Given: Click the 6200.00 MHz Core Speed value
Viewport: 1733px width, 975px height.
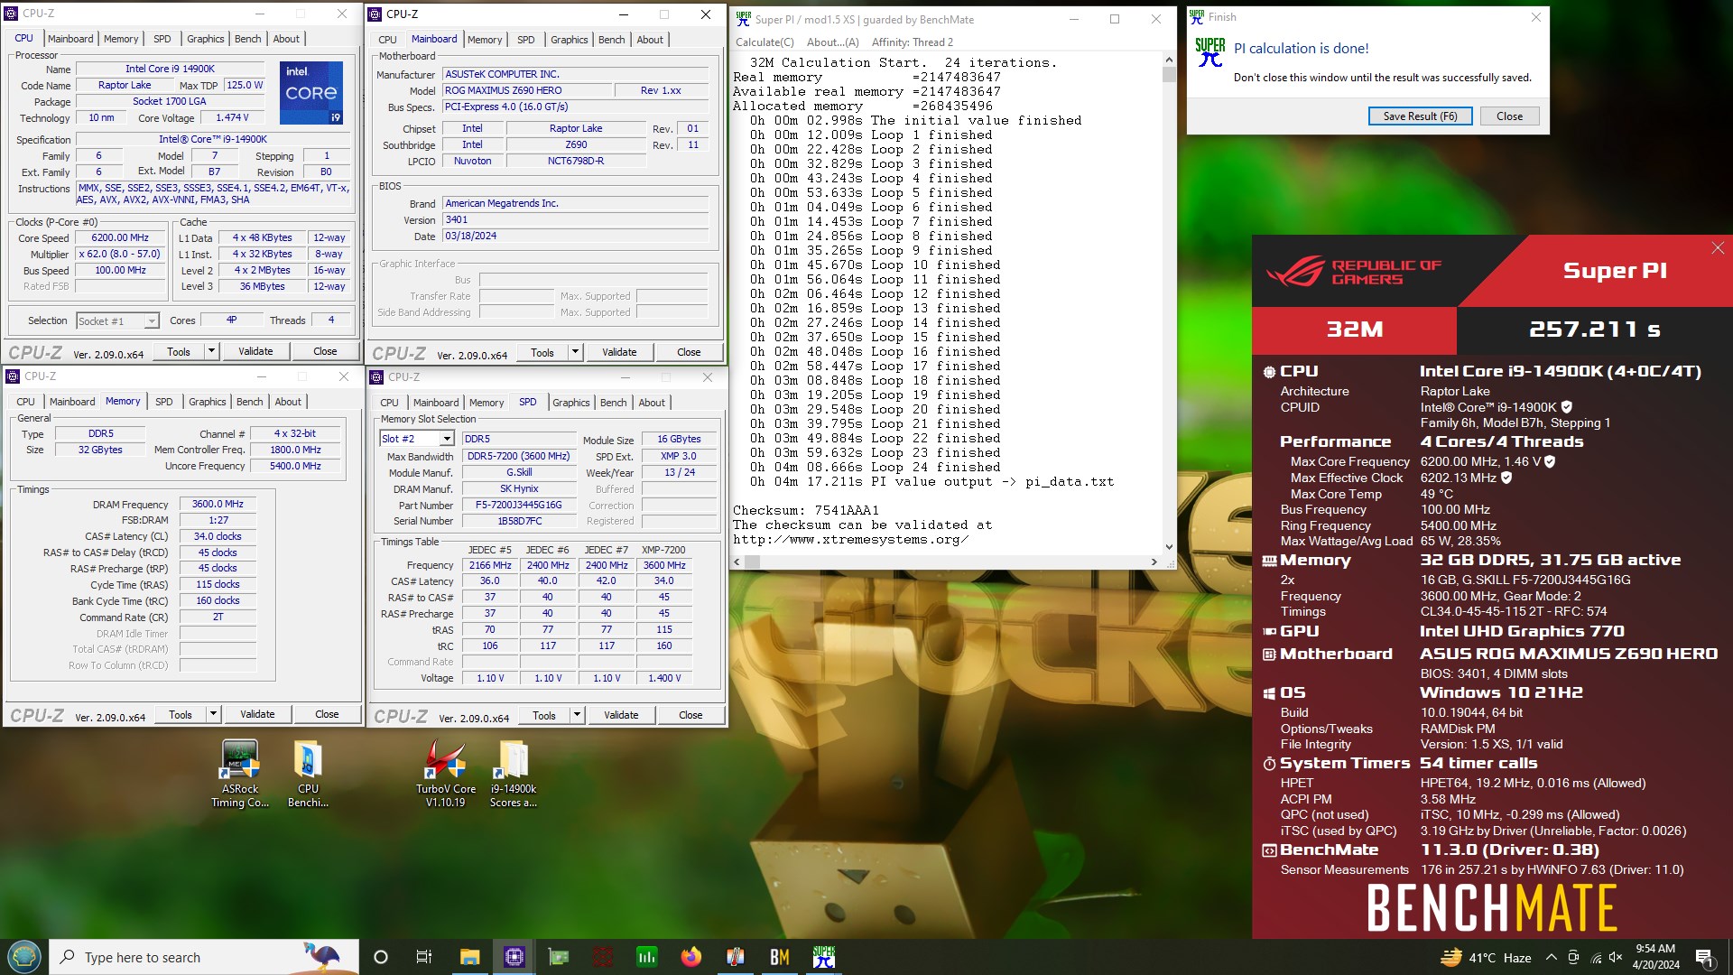Looking at the screenshot, I should [x=120, y=238].
